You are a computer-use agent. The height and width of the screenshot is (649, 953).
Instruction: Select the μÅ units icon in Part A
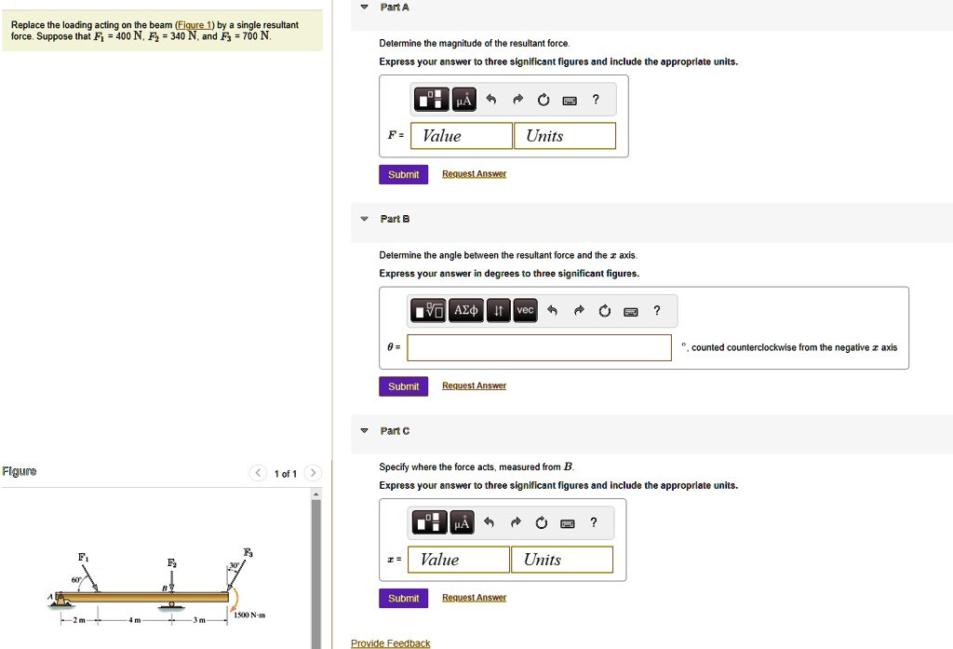463,99
